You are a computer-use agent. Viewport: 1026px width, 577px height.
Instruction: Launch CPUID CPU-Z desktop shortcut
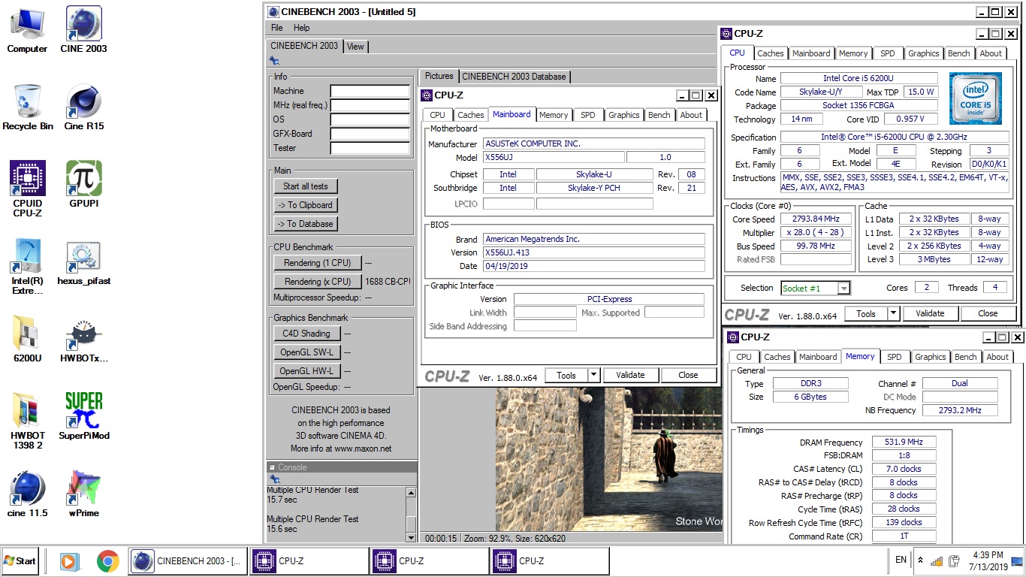27,189
